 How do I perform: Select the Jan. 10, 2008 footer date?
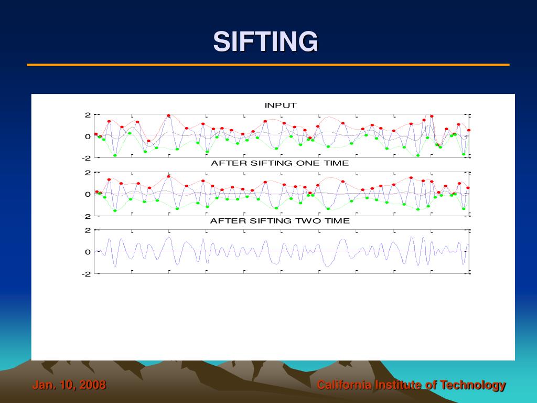(x=69, y=385)
